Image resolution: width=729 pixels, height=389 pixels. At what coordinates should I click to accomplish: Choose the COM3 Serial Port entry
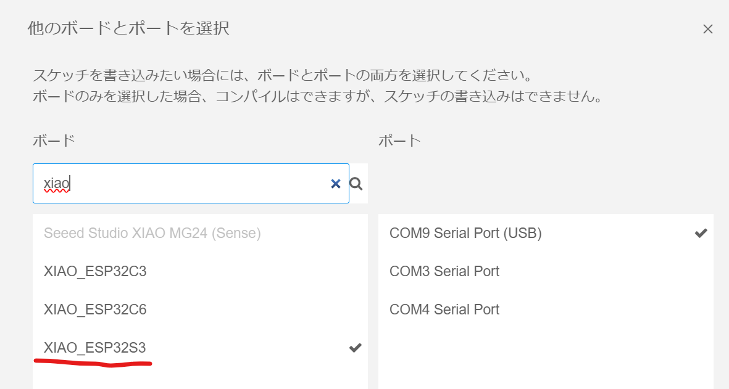[546, 271]
